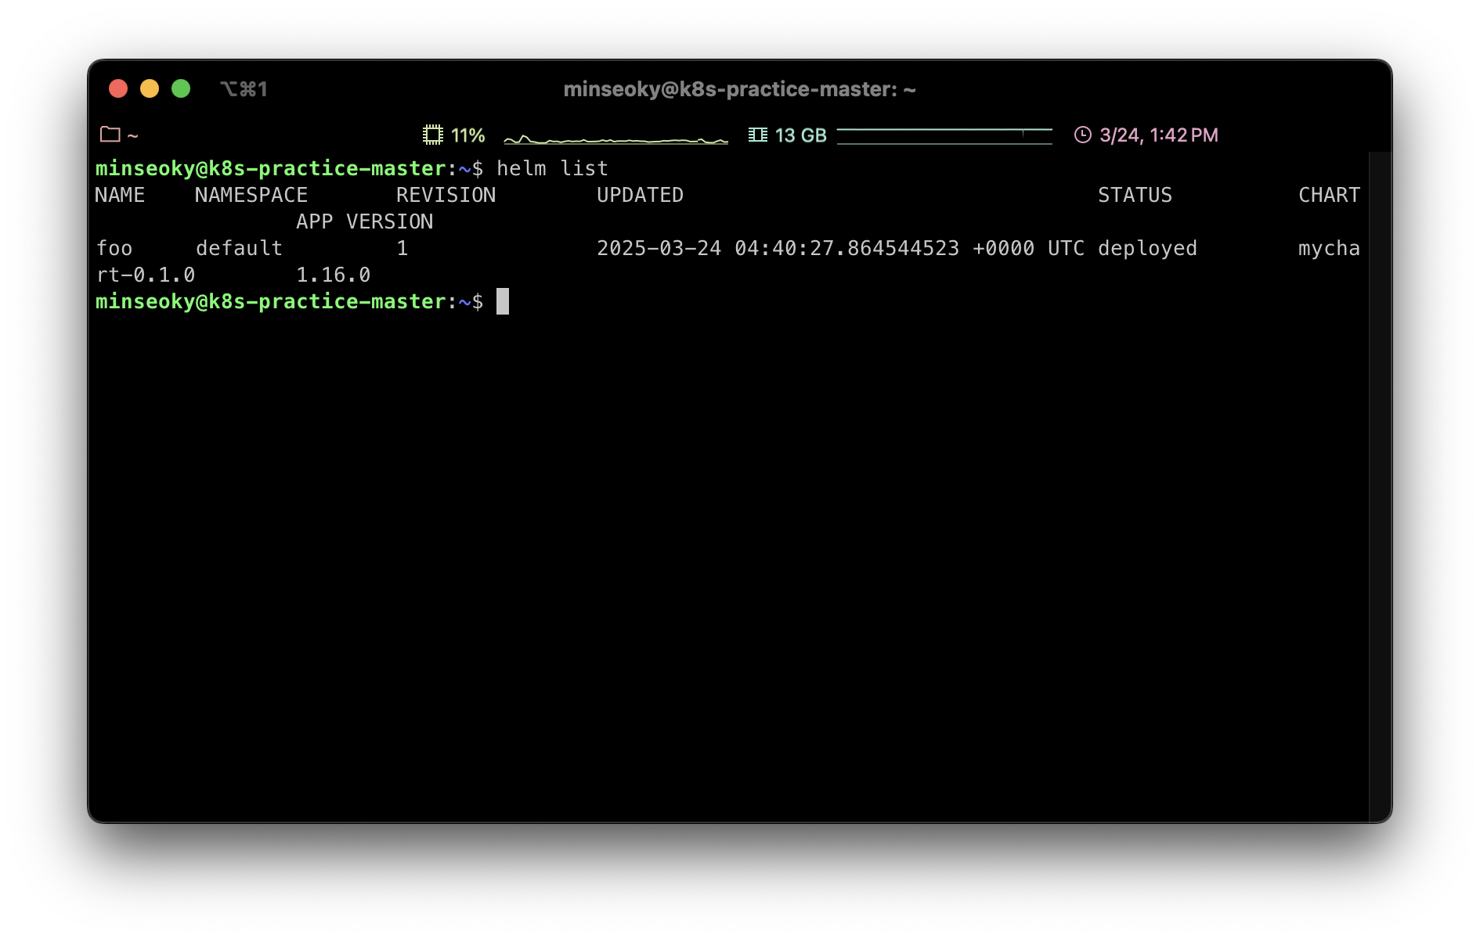Click the terminal cursor at the prompt
Viewport: 1480px width, 939px height.
coord(503,301)
